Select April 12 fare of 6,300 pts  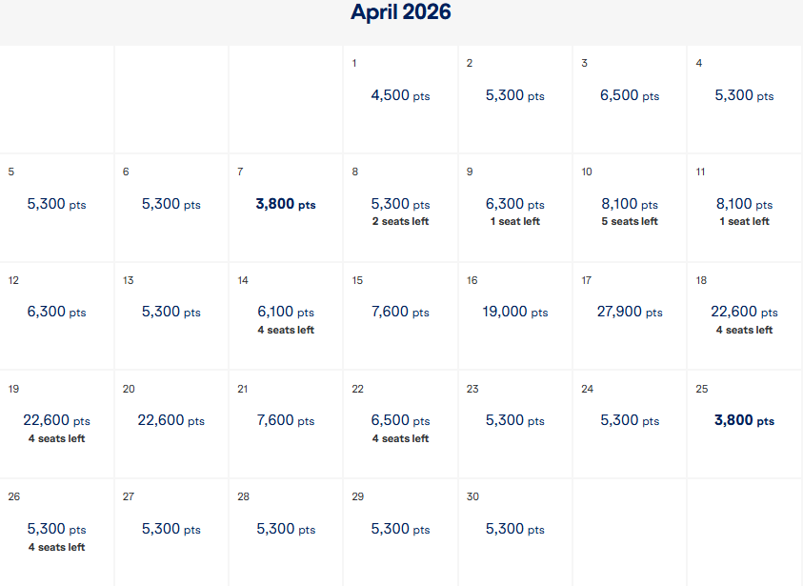coord(57,313)
